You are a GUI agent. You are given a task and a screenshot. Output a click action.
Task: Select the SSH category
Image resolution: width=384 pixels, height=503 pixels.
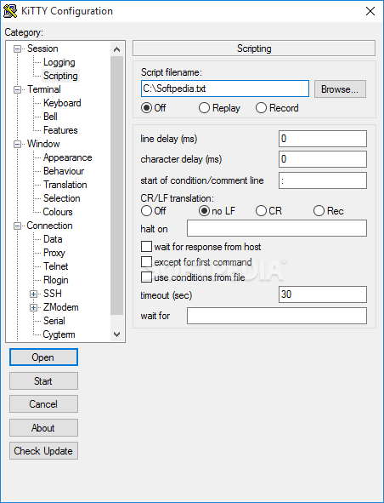pyautogui.click(x=53, y=294)
